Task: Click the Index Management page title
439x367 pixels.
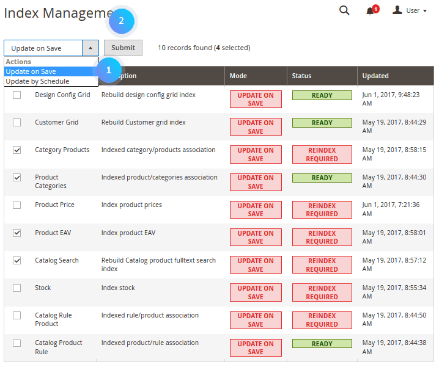Action: [59, 13]
